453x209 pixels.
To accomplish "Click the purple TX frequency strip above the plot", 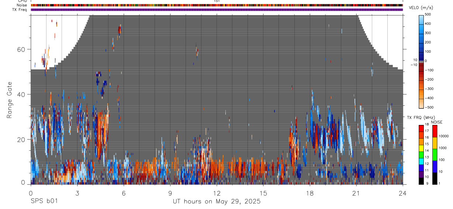I will [217, 10].
